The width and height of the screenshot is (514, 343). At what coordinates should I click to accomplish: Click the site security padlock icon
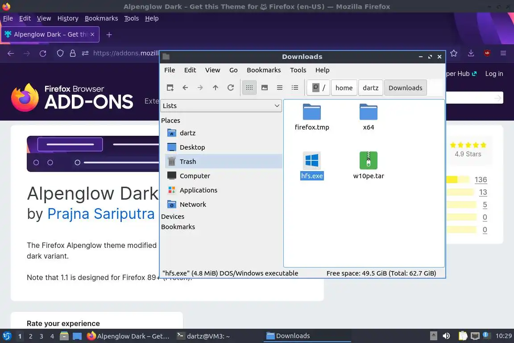pos(73,53)
